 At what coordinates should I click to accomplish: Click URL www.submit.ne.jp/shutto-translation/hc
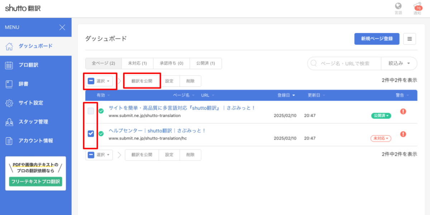pos(148,138)
